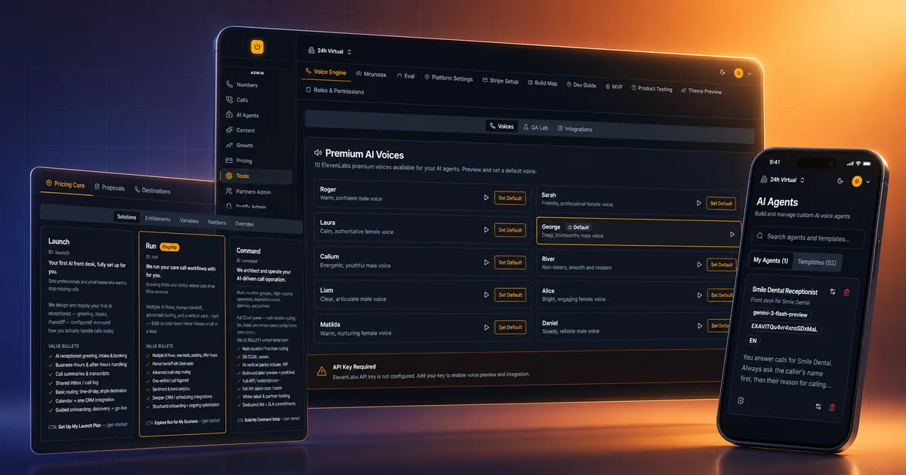This screenshot has width=906, height=475.
Task: Select the Variables sub-tab in pricing panel
Action: (189, 221)
